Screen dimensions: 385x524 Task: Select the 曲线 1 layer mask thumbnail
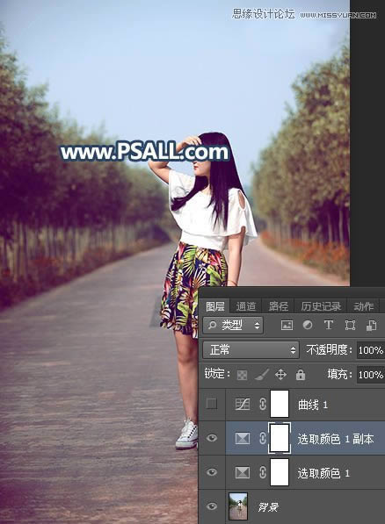pos(280,404)
